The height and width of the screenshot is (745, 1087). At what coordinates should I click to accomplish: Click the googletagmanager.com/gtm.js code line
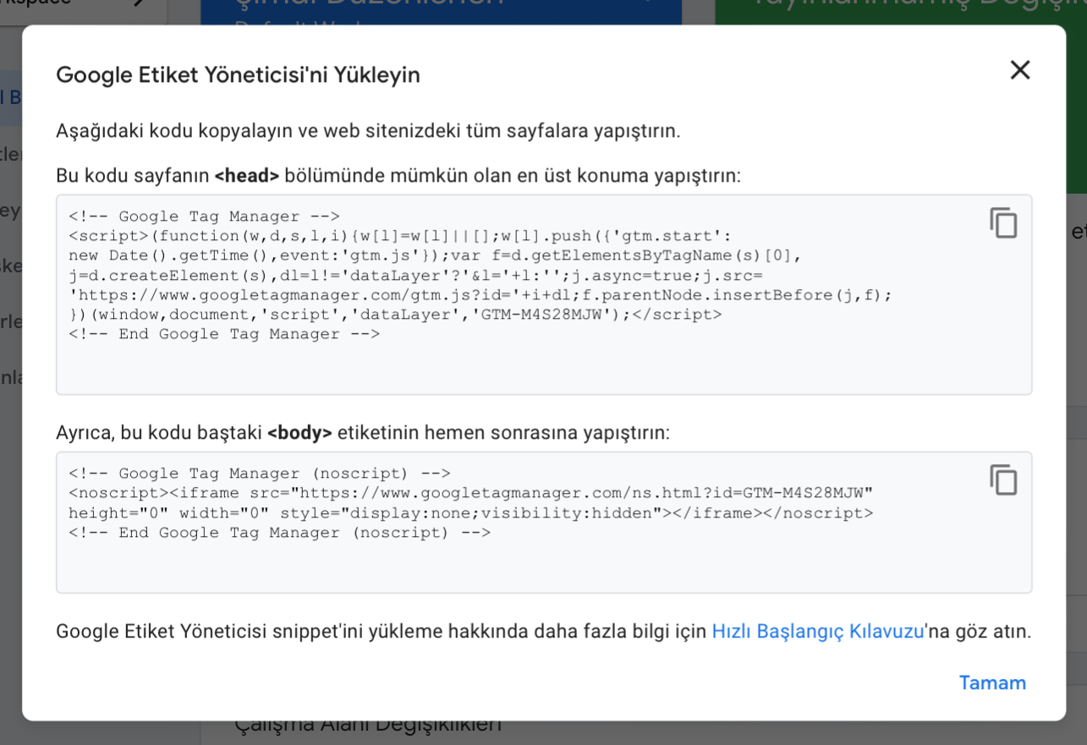[x=480, y=295]
